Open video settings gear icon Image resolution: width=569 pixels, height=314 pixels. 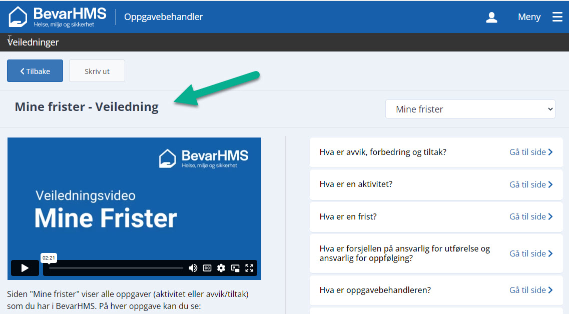(x=221, y=268)
